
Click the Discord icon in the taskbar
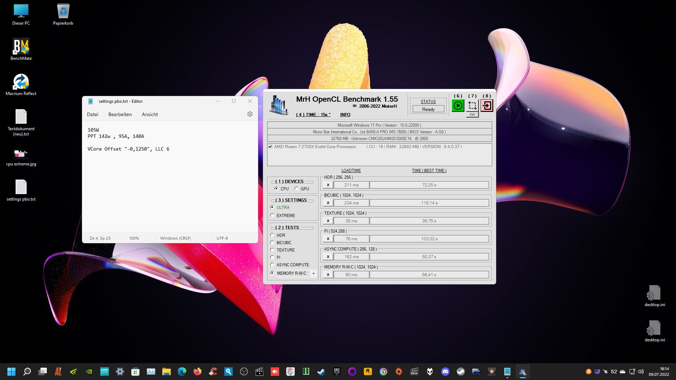pyautogui.click(x=445, y=372)
